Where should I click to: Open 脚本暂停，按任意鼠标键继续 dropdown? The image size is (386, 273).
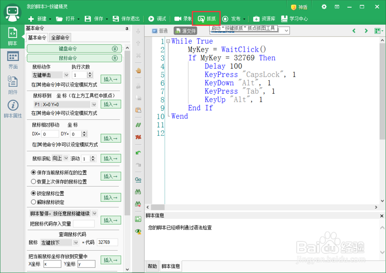point(94,213)
